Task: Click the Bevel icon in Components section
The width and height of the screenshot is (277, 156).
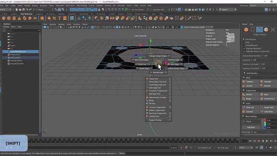Action: [261, 94]
